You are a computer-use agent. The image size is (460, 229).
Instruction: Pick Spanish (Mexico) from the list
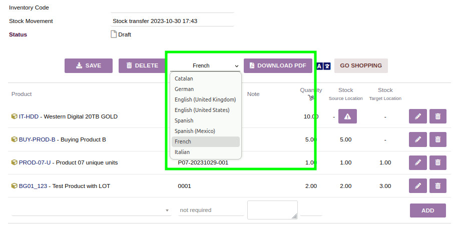pos(195,131)
